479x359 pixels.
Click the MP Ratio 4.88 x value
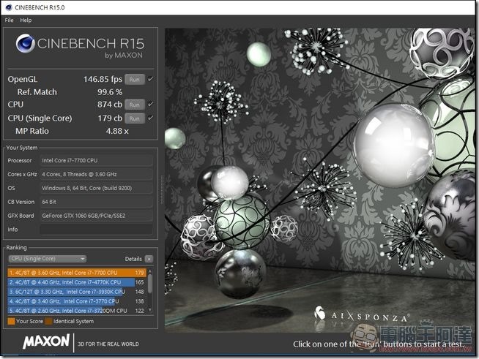[117, 131]
